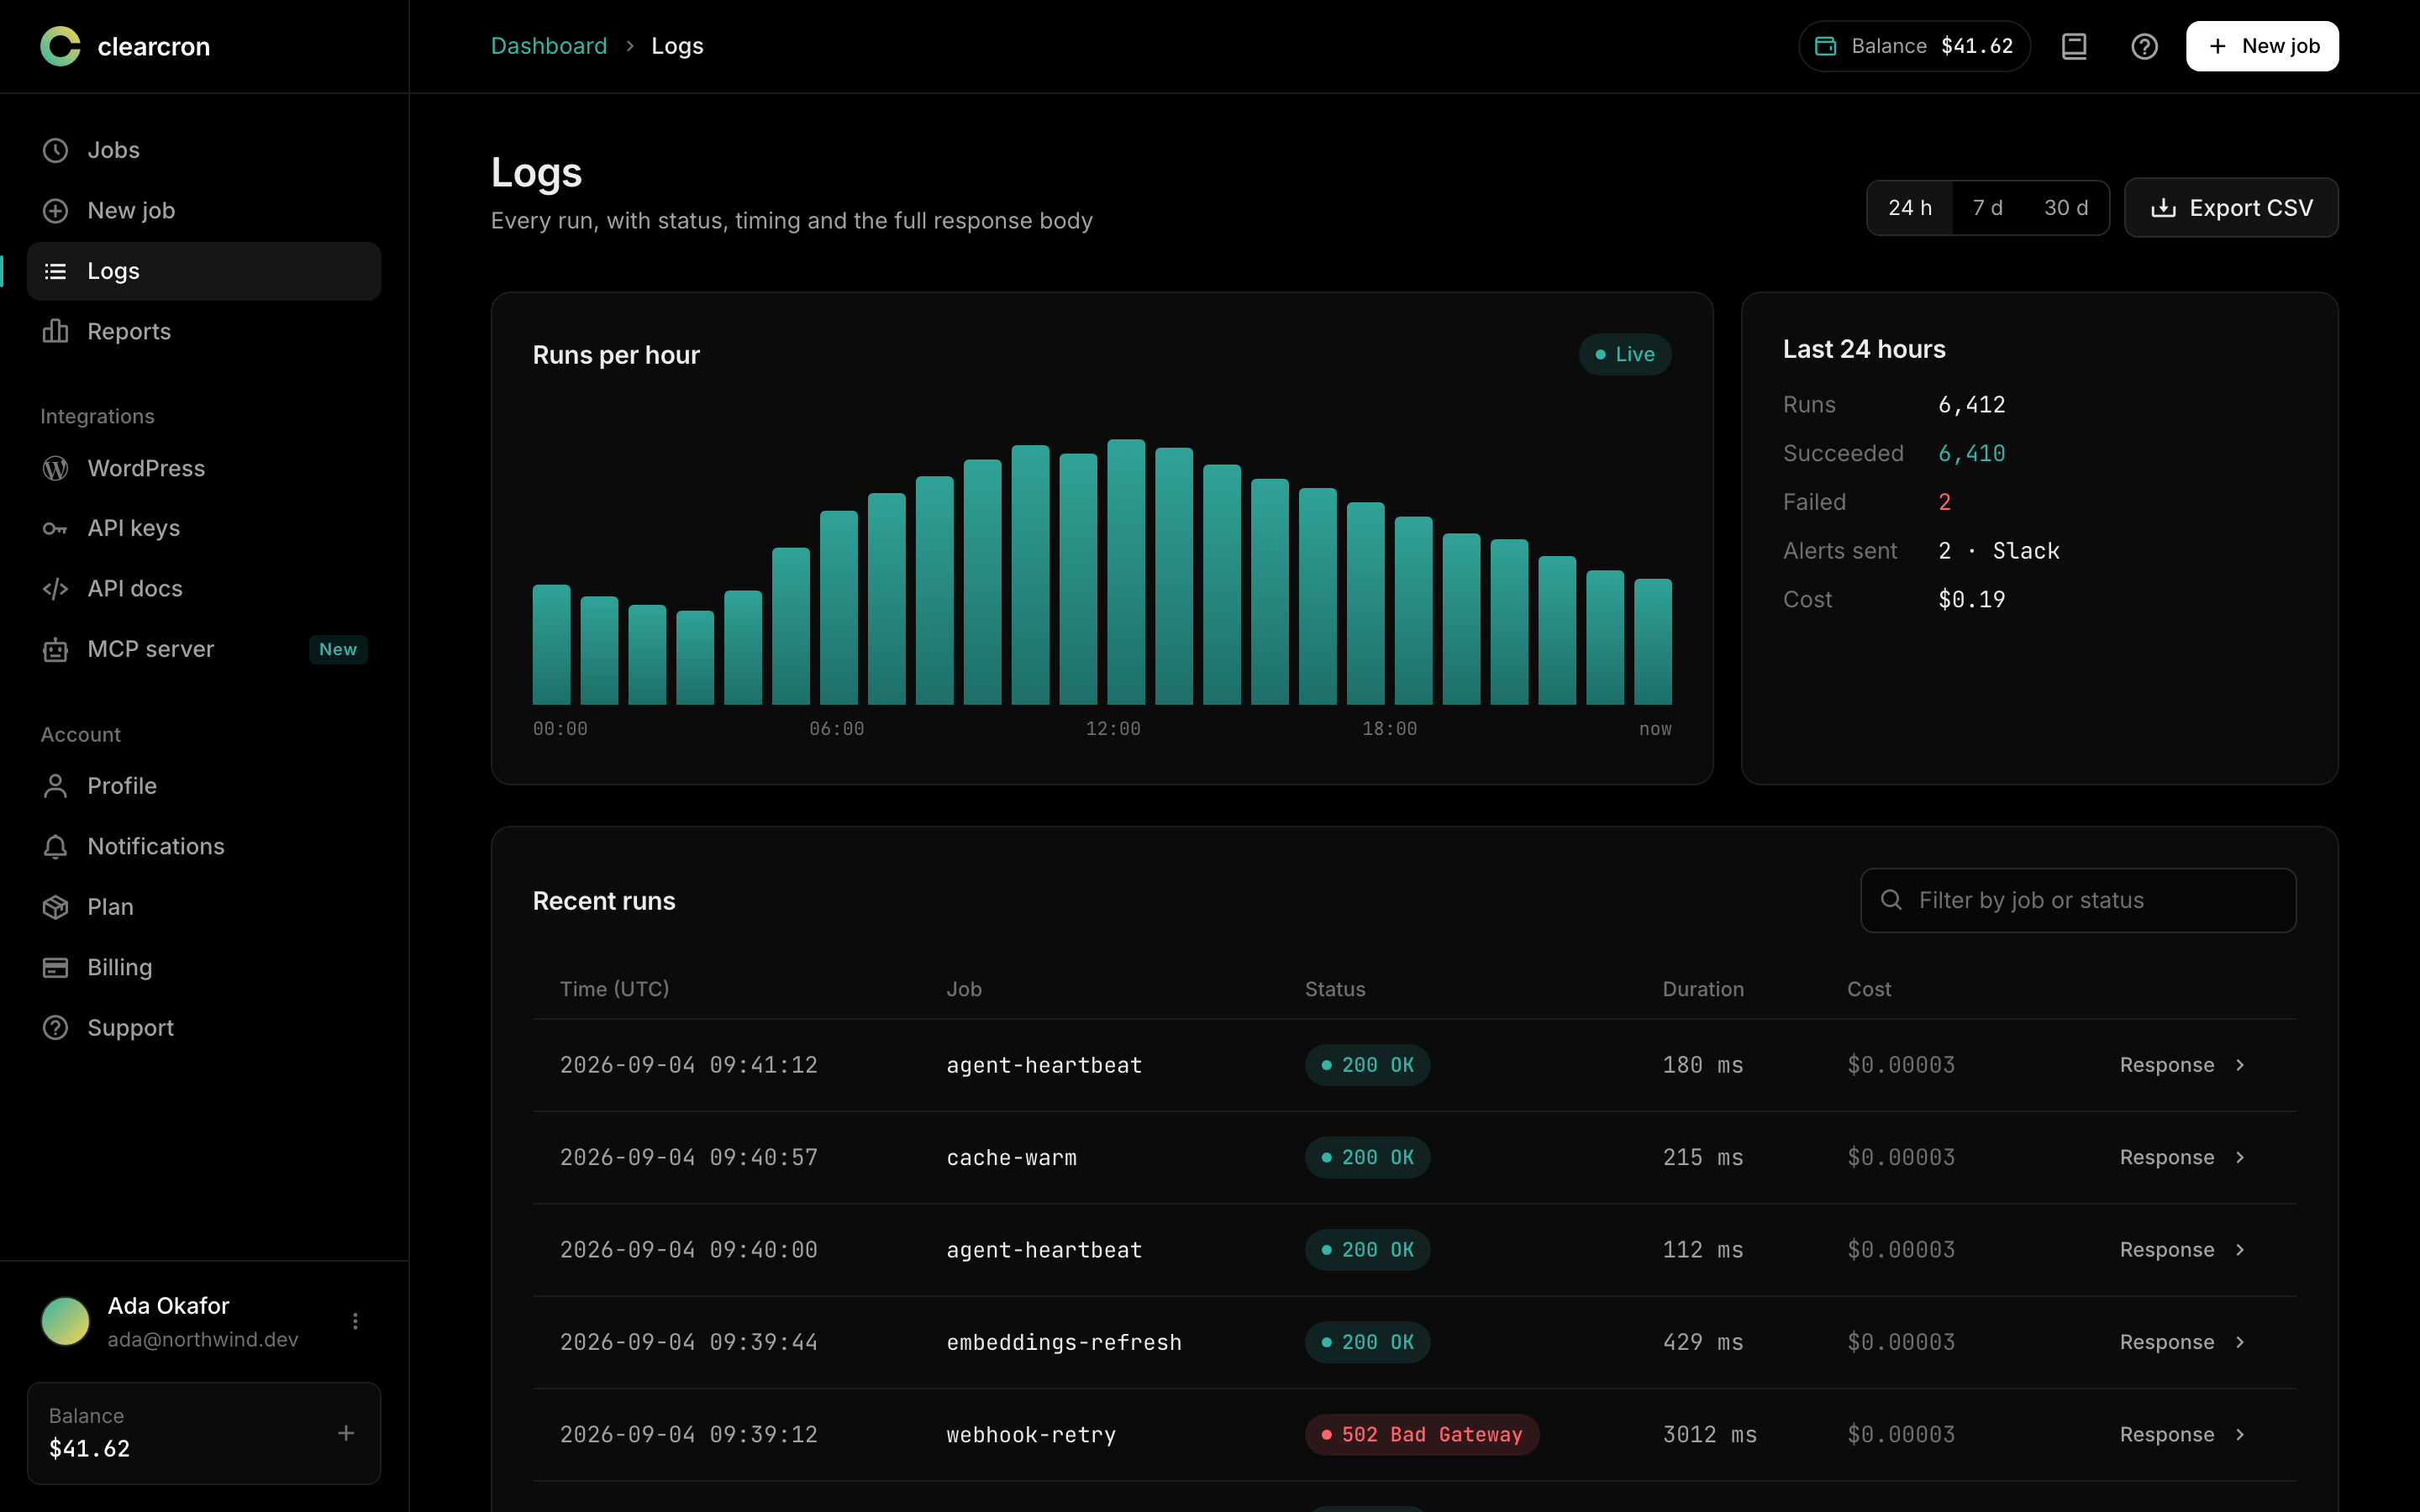Image resolution: width=2420 pixels, height=1512 pixels.
Task: Click the Billing card icon
Action: [x=55, y=967]
